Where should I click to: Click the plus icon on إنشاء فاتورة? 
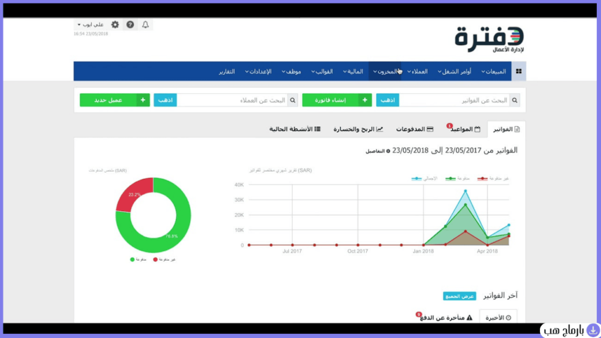[365, 100]
